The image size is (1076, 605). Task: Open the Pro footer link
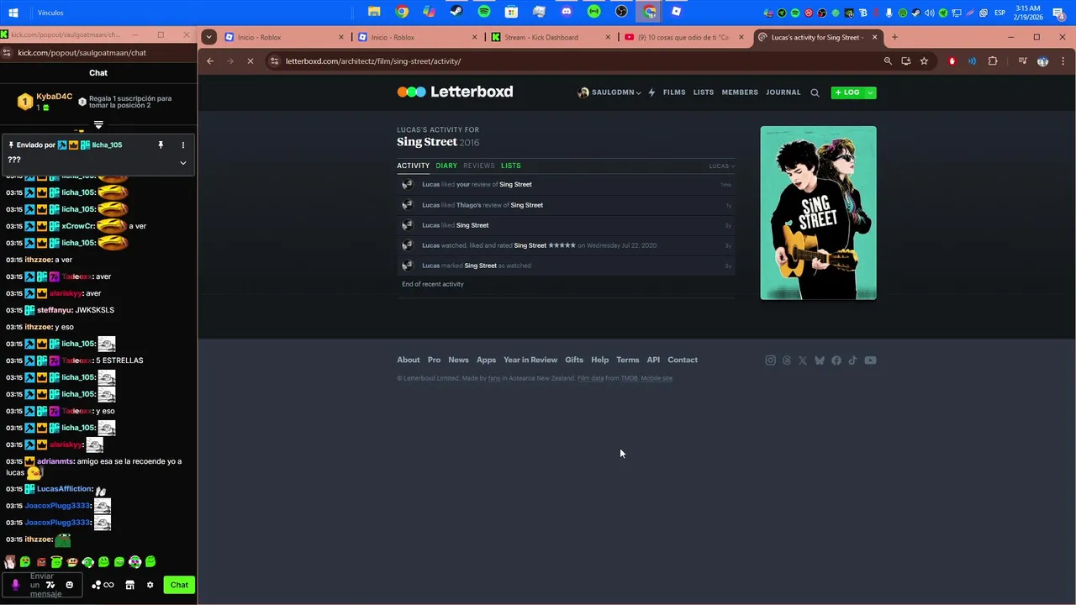click(x=434, y=360)
